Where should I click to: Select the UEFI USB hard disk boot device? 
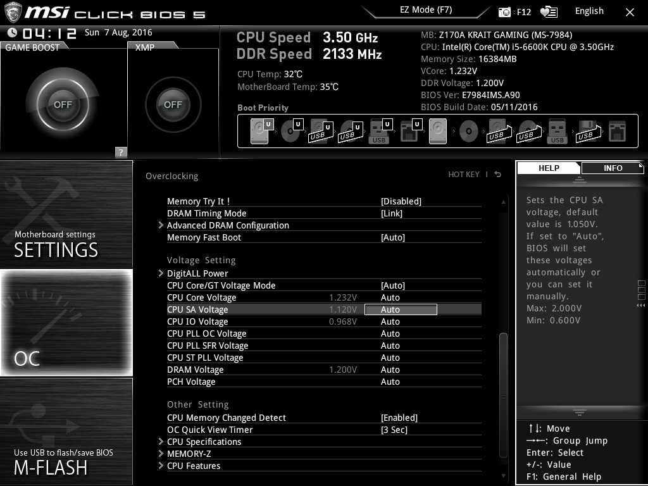click(321, 132)
